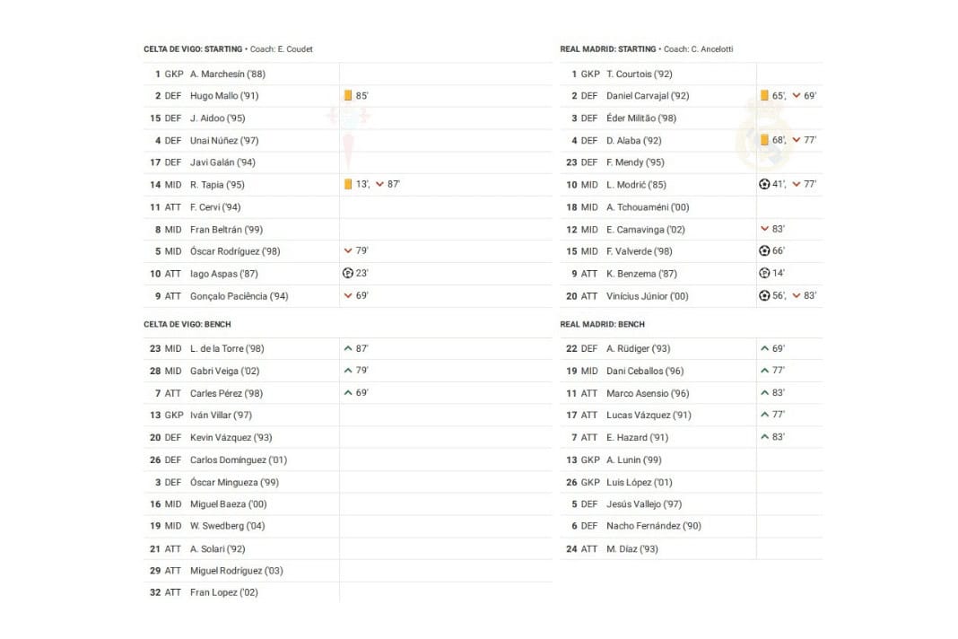Click Fran Lopez in Celta bench list
This screenshot has width=958, height=639.
[x=223, y=592]
